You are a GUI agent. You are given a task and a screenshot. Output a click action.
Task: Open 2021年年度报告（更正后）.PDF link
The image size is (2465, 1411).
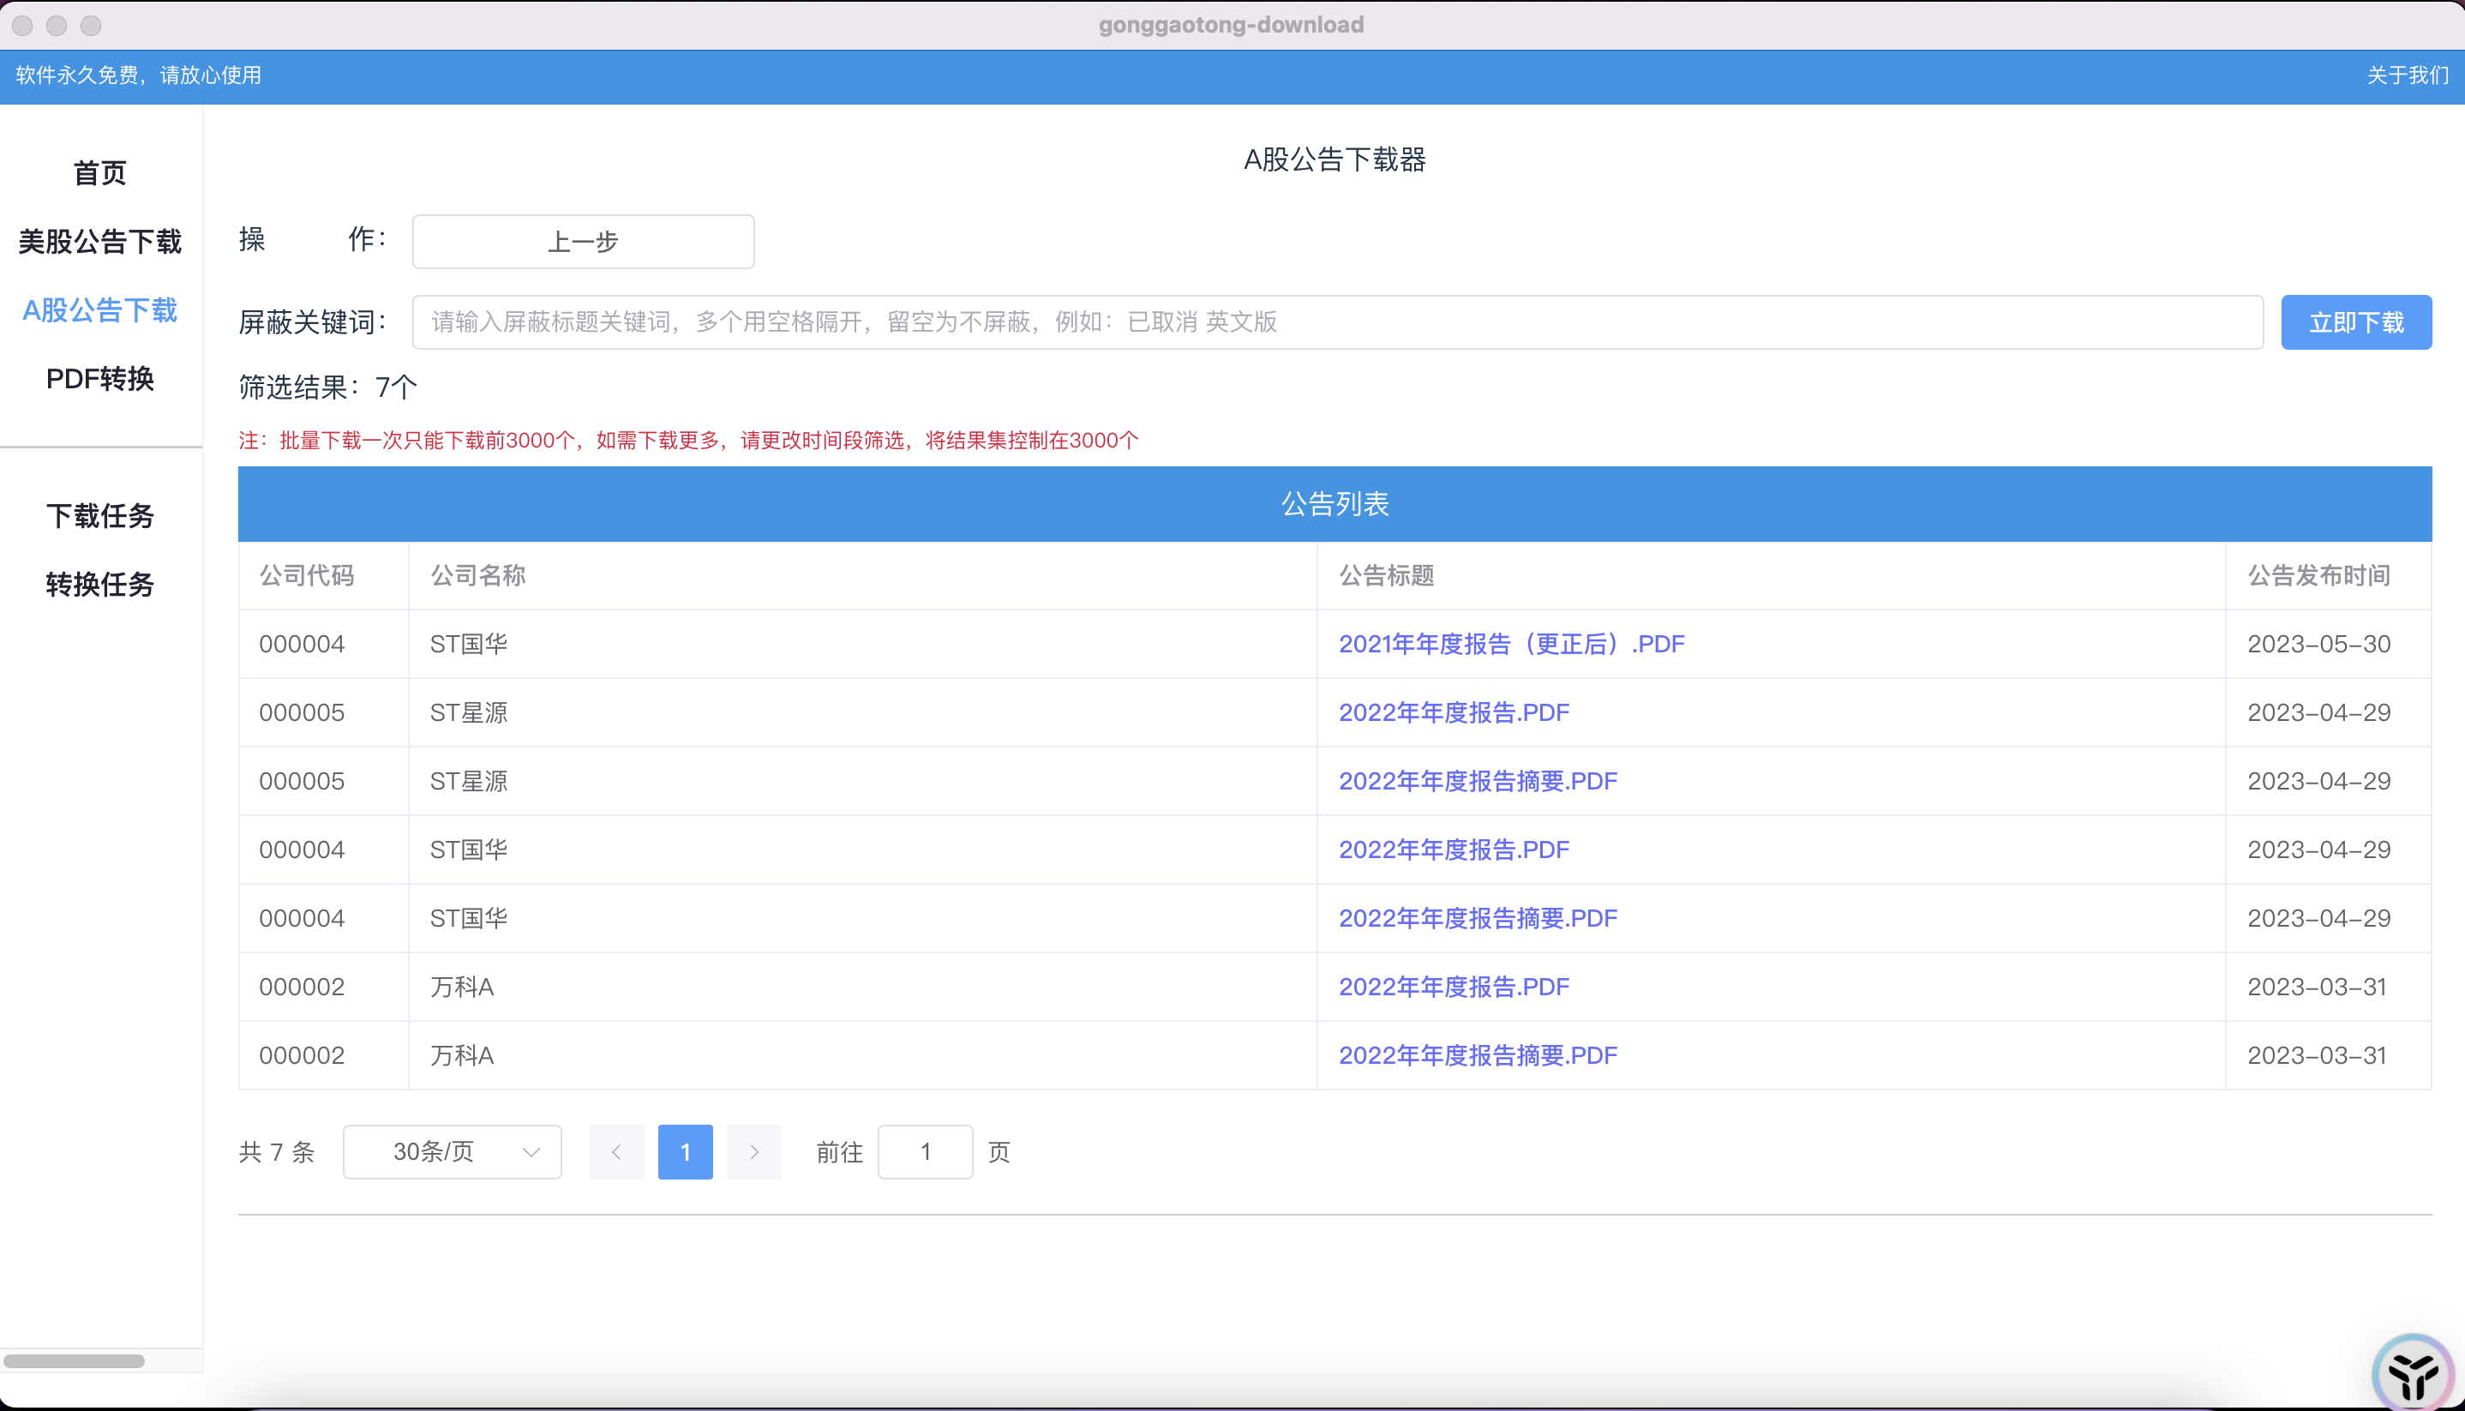pos(1510,644)
